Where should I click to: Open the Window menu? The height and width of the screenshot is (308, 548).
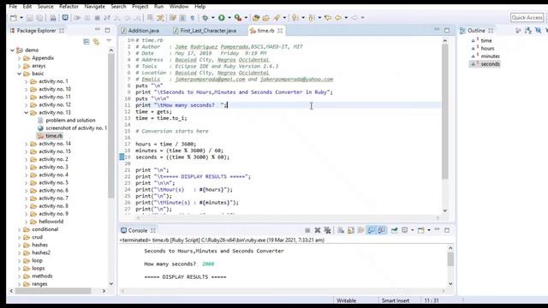coord(179,6)
